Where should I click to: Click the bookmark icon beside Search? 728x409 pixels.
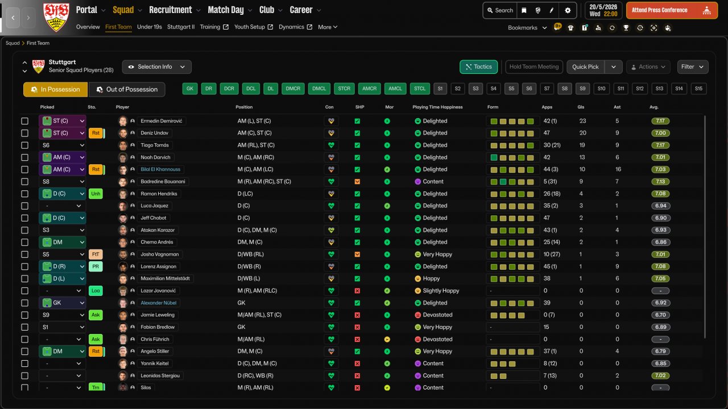[524, 10]
